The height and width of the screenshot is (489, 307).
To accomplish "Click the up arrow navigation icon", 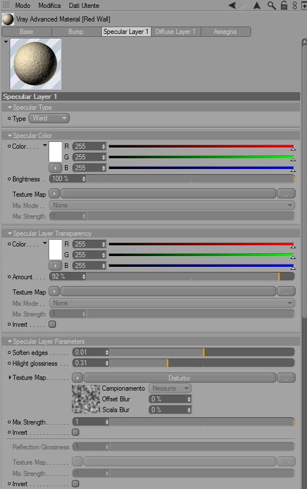I will click(x=257, y=5).
